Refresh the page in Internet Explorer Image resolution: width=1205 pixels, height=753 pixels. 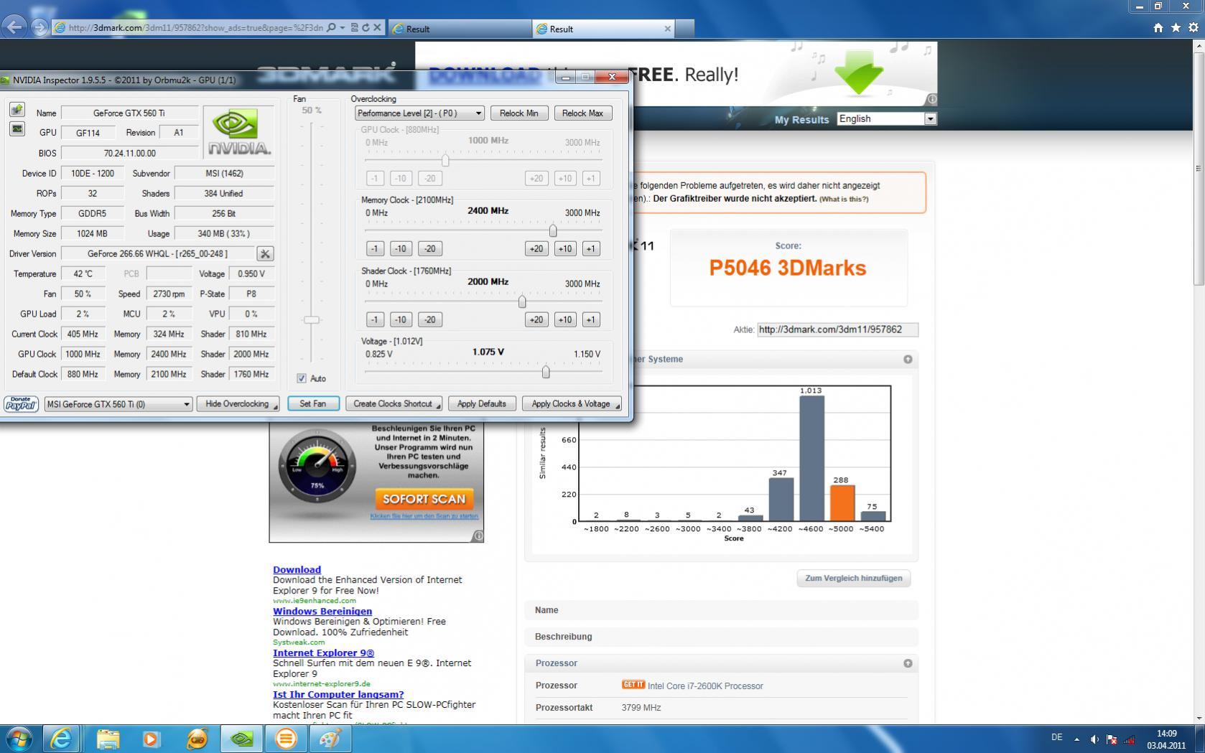(366, 28)
